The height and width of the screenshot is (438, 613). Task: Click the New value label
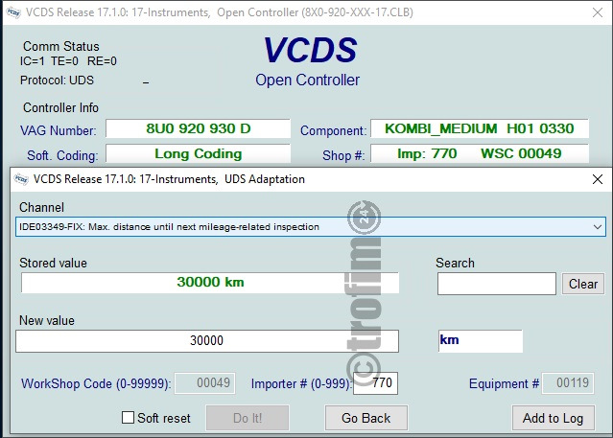pyautogui.click(x=46, y=320)
